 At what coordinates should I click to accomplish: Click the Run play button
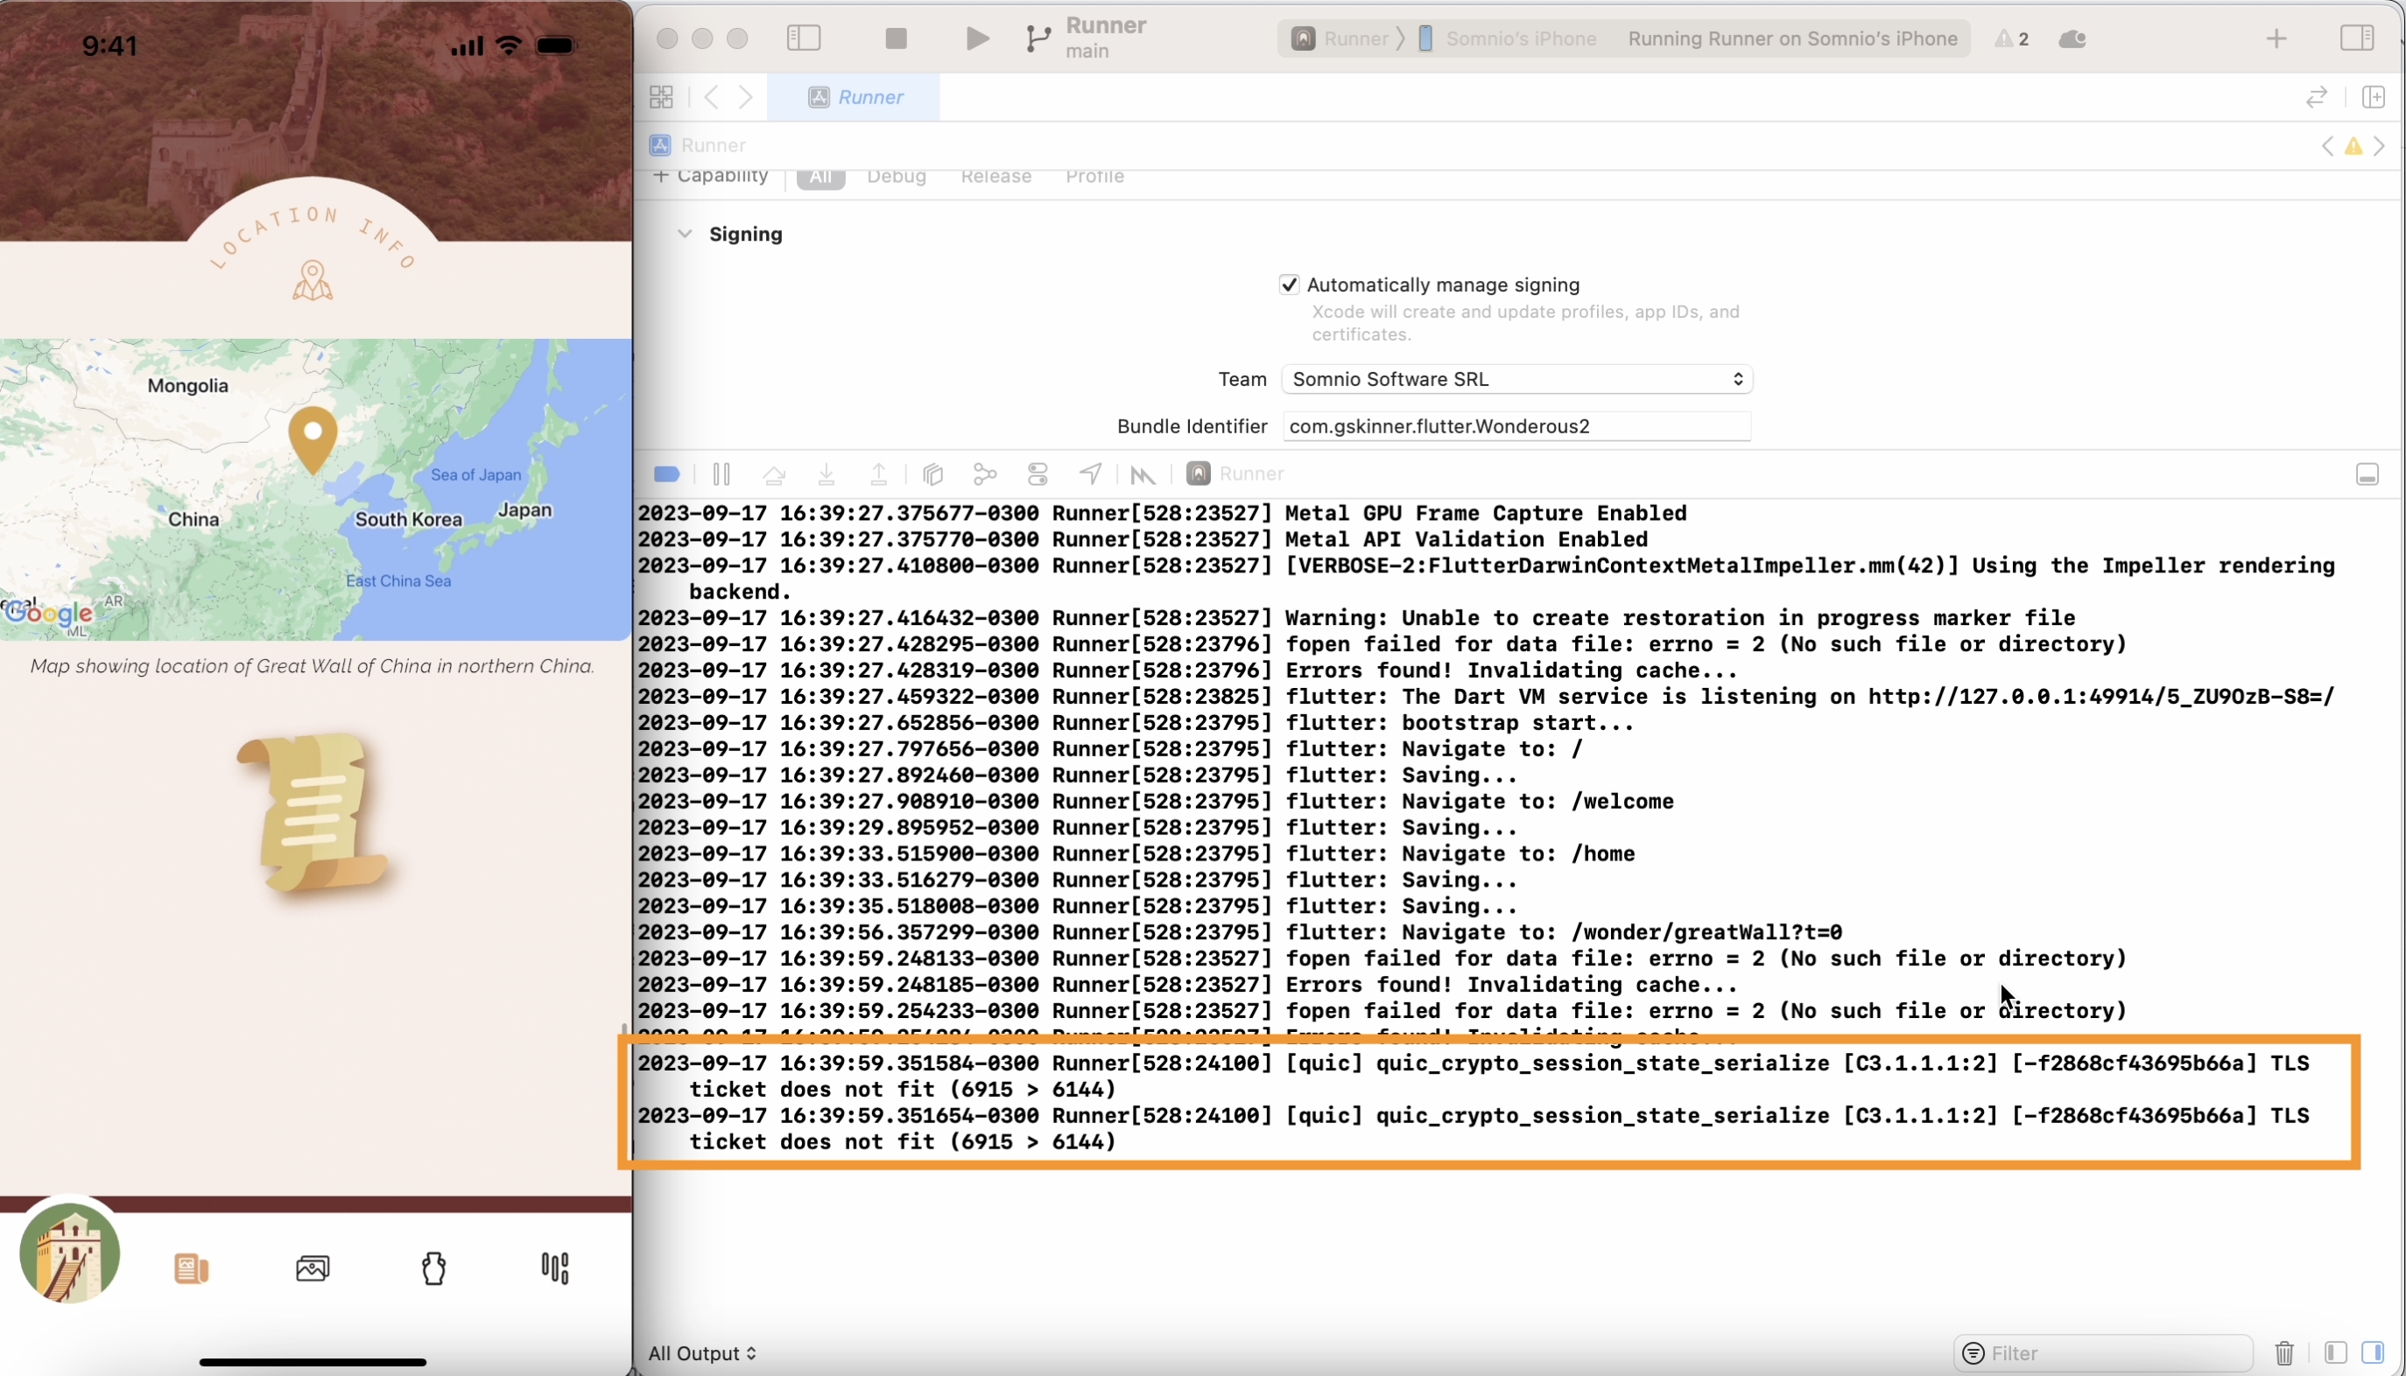[976, 39]
